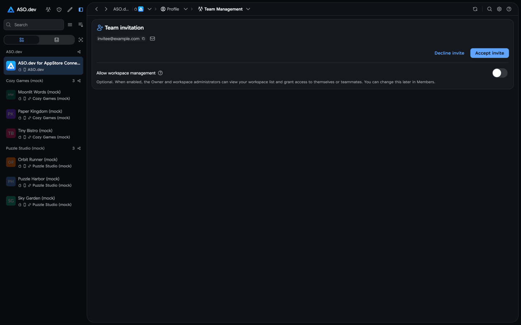Click the ASO.d... breadcrumb link
The image size is (521, 325).
[121, 9]
